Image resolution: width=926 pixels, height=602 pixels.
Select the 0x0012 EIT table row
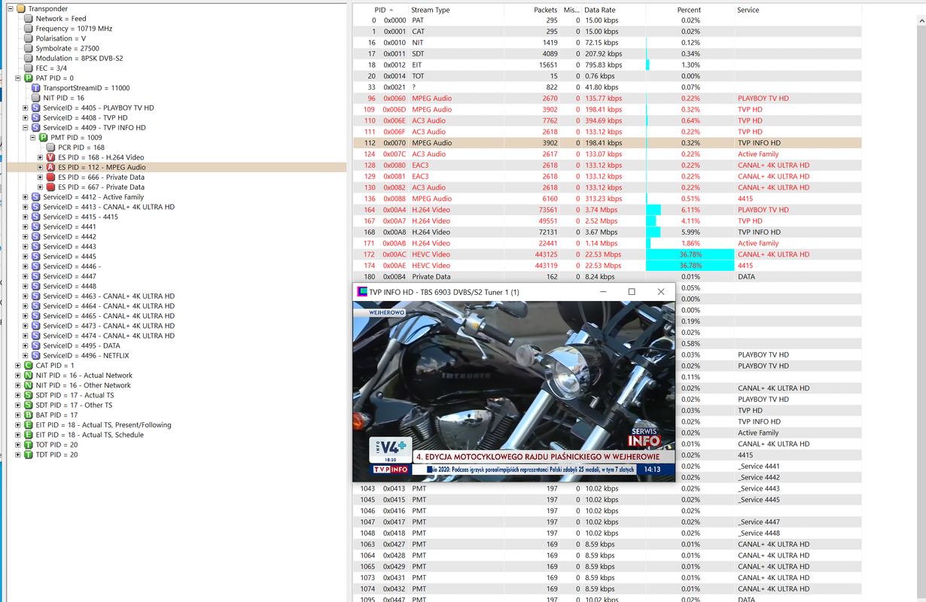(607, 65)
